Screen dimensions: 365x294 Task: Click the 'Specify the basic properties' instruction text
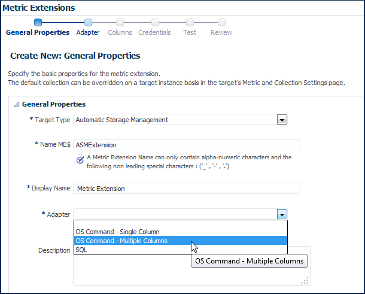[x=84, y=74]
